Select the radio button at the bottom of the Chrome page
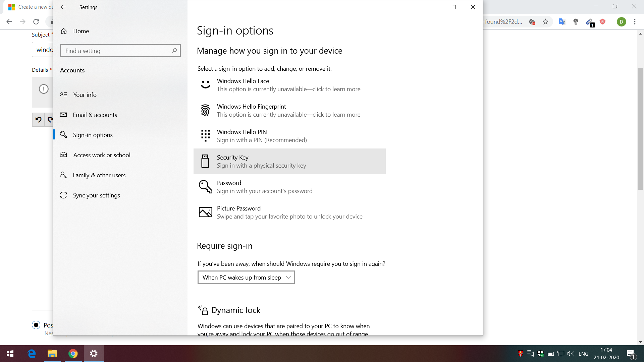This screenshot has width=644, height=362. (x=36, y=325)
